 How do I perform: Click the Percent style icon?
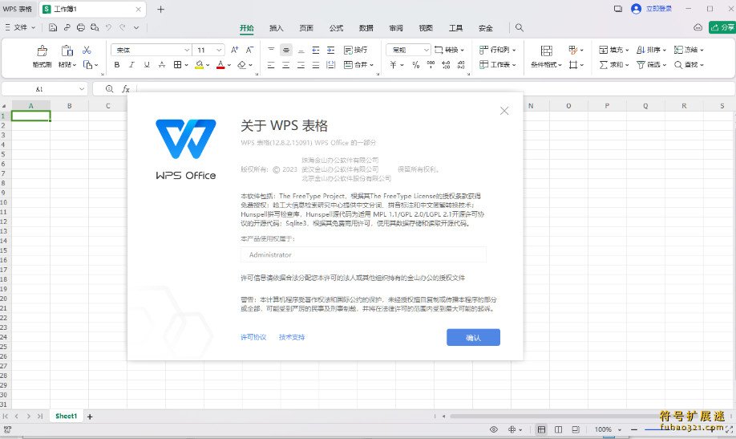416,65
